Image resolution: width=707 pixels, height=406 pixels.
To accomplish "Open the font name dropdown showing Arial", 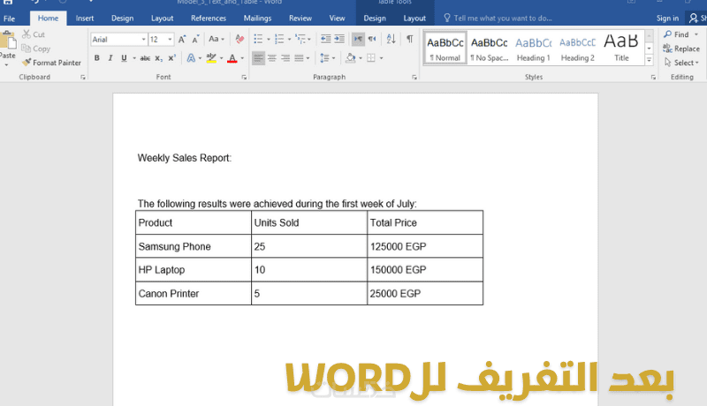I will (144, 39).
